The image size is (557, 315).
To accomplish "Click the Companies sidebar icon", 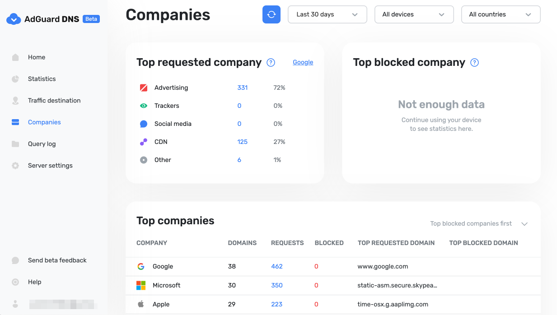I will pos(15,122).
